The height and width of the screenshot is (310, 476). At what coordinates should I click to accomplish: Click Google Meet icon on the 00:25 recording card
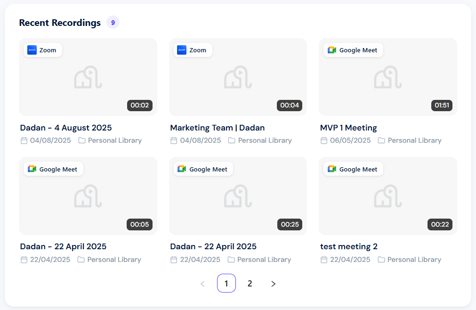[182, 169]
